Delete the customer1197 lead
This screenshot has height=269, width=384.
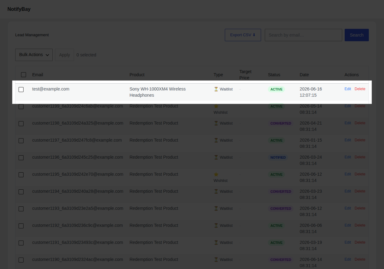point(360,140)
